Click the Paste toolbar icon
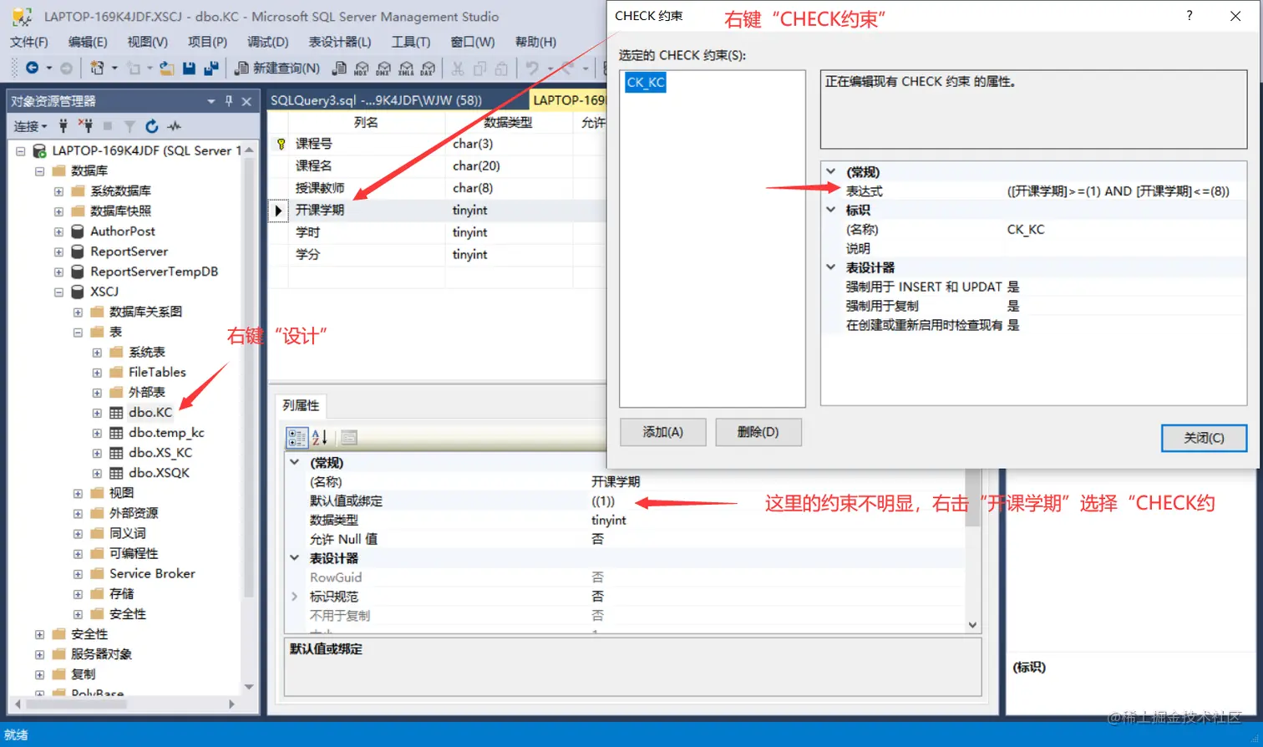This screenshot has width=1263, height=747. point(501,68)
